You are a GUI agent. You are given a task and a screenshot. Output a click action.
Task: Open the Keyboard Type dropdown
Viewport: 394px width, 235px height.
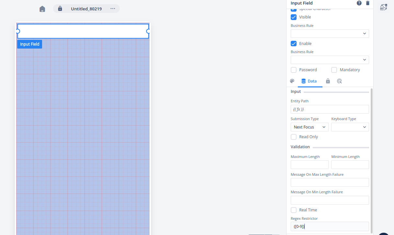click(350, 127)
